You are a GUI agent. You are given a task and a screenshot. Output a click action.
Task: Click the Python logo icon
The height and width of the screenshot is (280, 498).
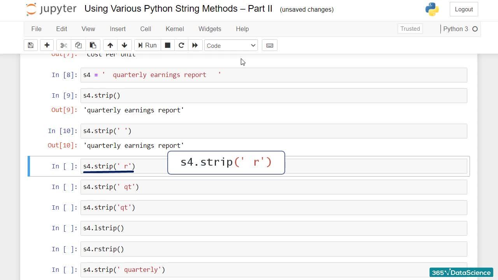tap(432, 9)
